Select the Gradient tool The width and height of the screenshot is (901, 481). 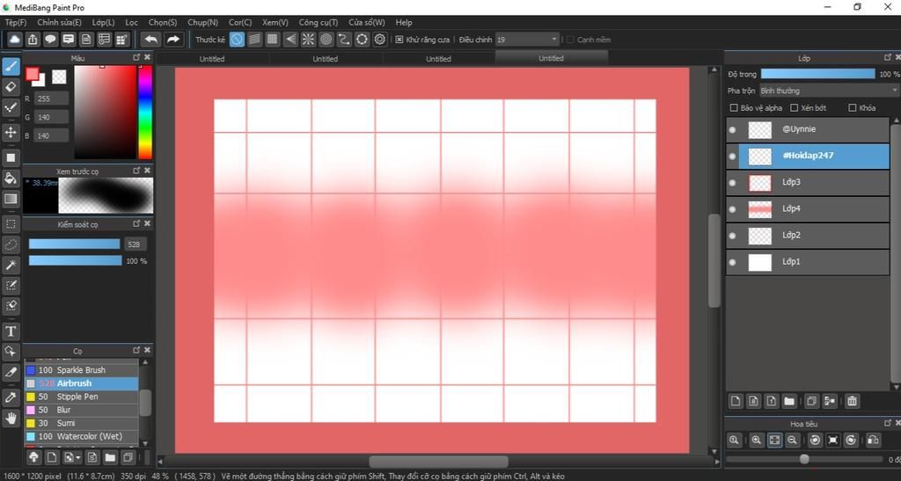[11, 200]
